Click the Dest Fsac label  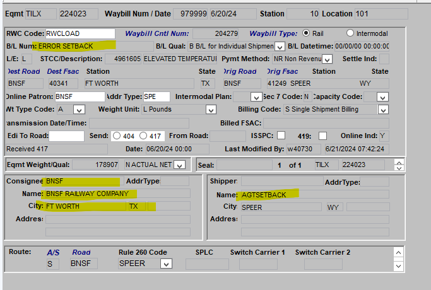(x=63, y=71)
